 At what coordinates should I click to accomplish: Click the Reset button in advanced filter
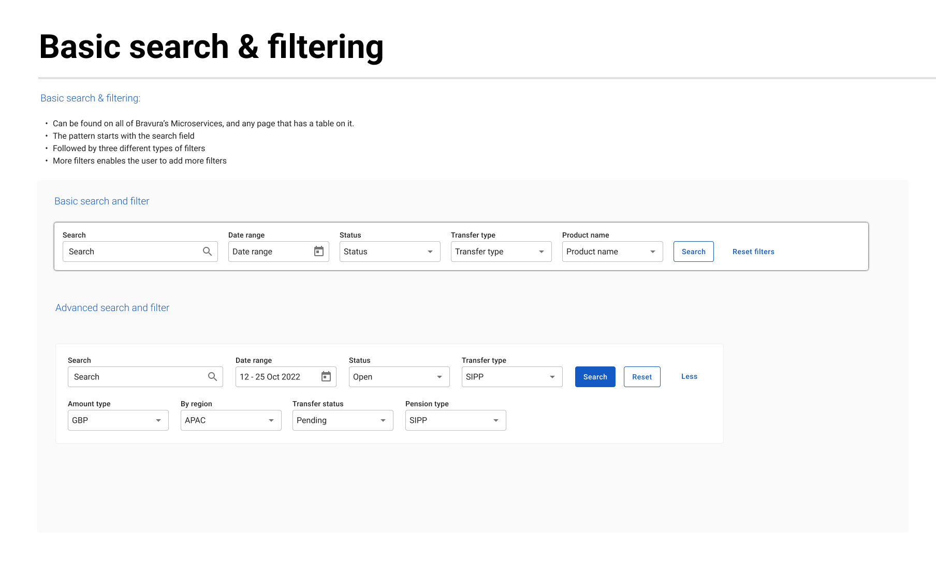click(x=642, y=377)
